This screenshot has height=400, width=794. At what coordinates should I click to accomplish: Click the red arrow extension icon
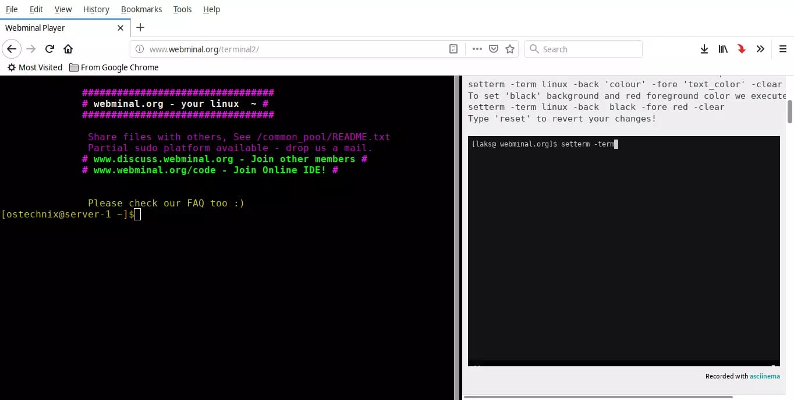click(x=742, y=49)
